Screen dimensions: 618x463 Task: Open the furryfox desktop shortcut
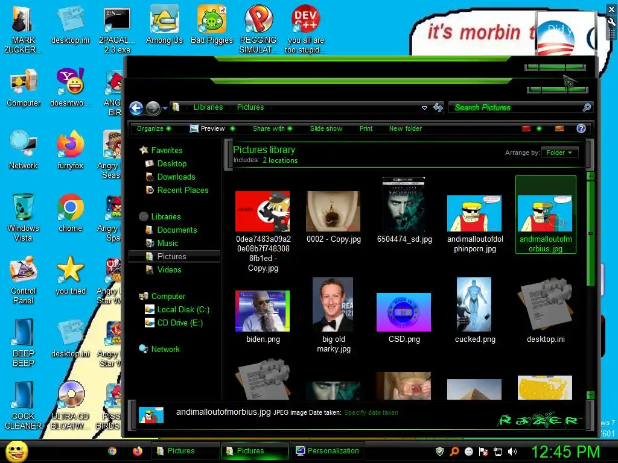point(70,150)
